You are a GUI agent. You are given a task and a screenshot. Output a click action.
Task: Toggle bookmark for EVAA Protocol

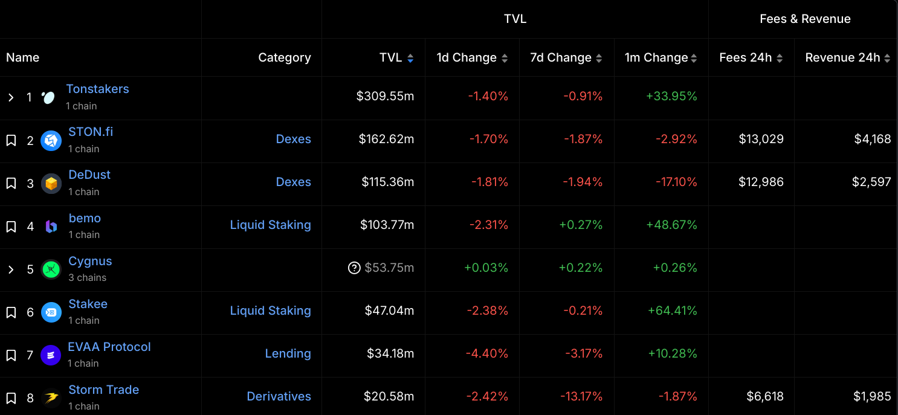11,355
